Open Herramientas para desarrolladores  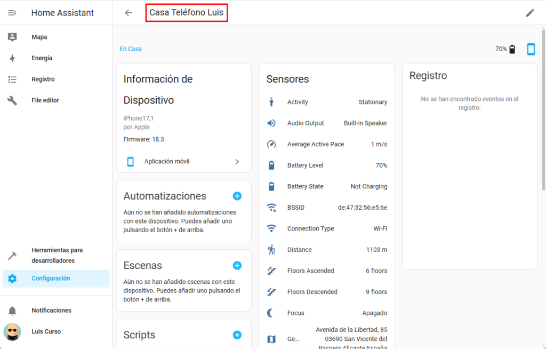(57, 255)
